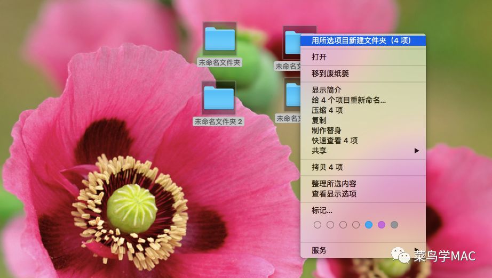
Task: Select the 未命名文件夹 folder icon
Action: [220, 39]
